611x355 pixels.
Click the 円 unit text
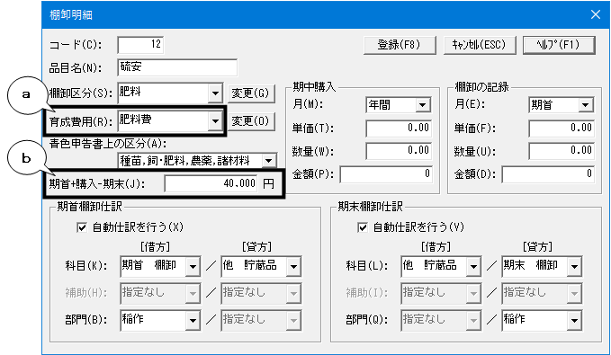(x=268, y=183)
